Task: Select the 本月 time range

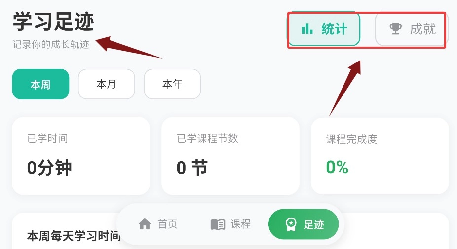Action: (107, 84)
